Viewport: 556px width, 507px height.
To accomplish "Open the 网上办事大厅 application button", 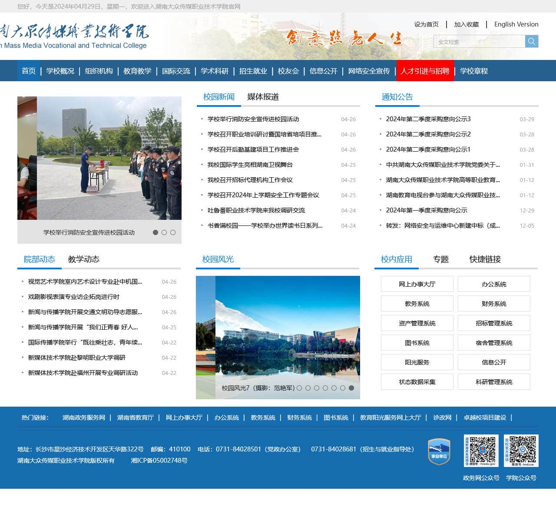I will (417, 284).
